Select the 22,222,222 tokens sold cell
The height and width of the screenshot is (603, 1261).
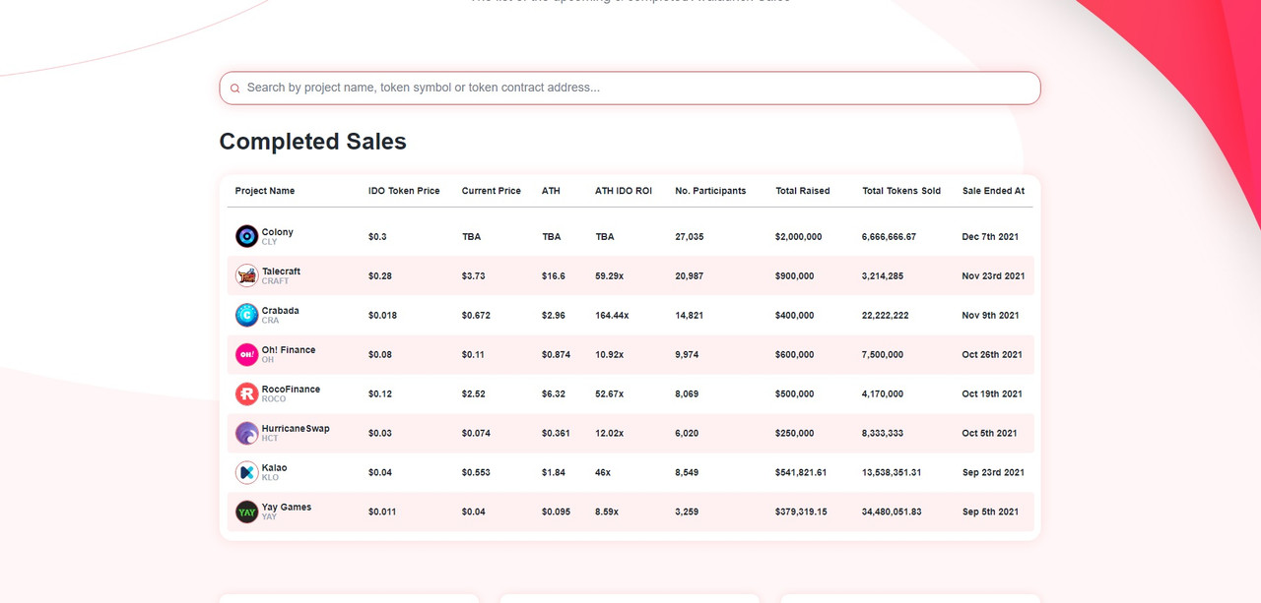[886, 316]
